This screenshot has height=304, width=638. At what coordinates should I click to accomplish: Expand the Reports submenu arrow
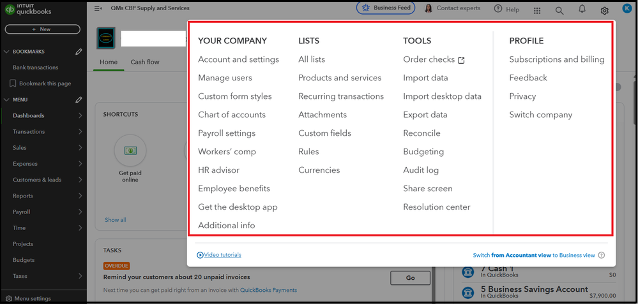click(80, 196)
